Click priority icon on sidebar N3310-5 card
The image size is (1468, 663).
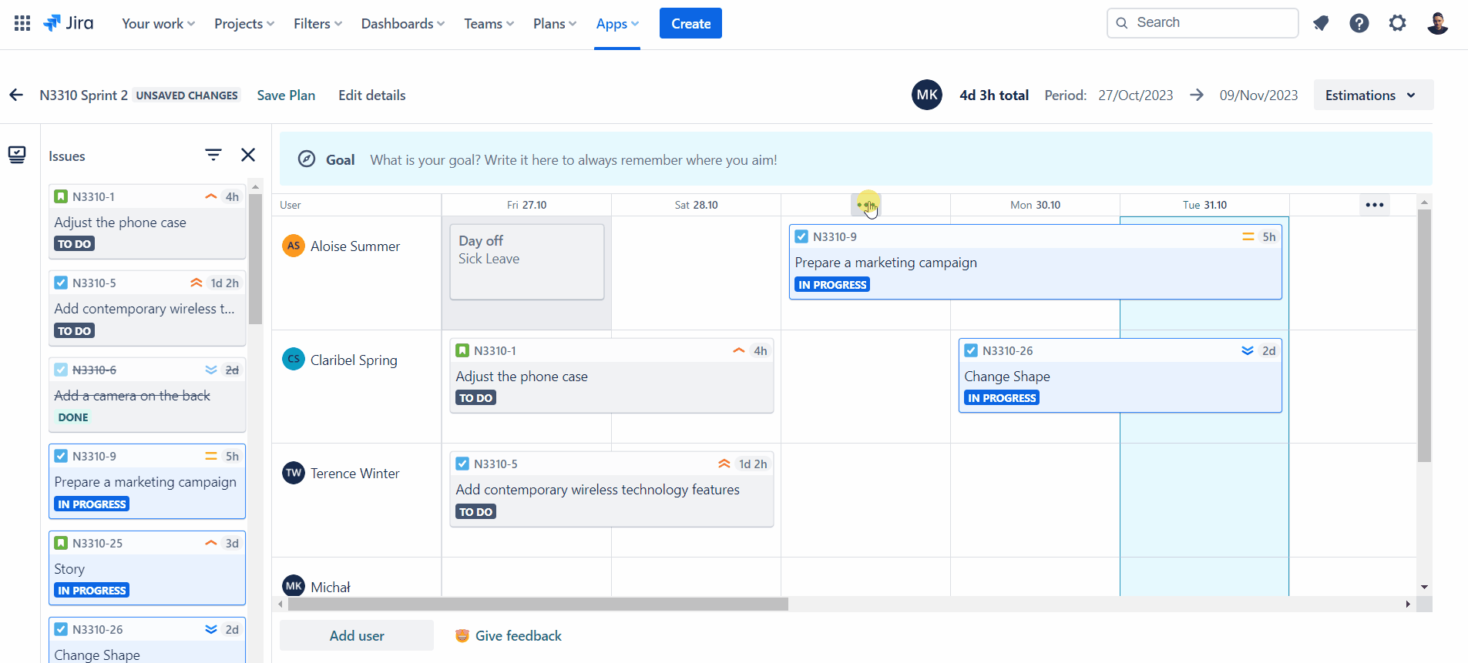coord(197,283)
